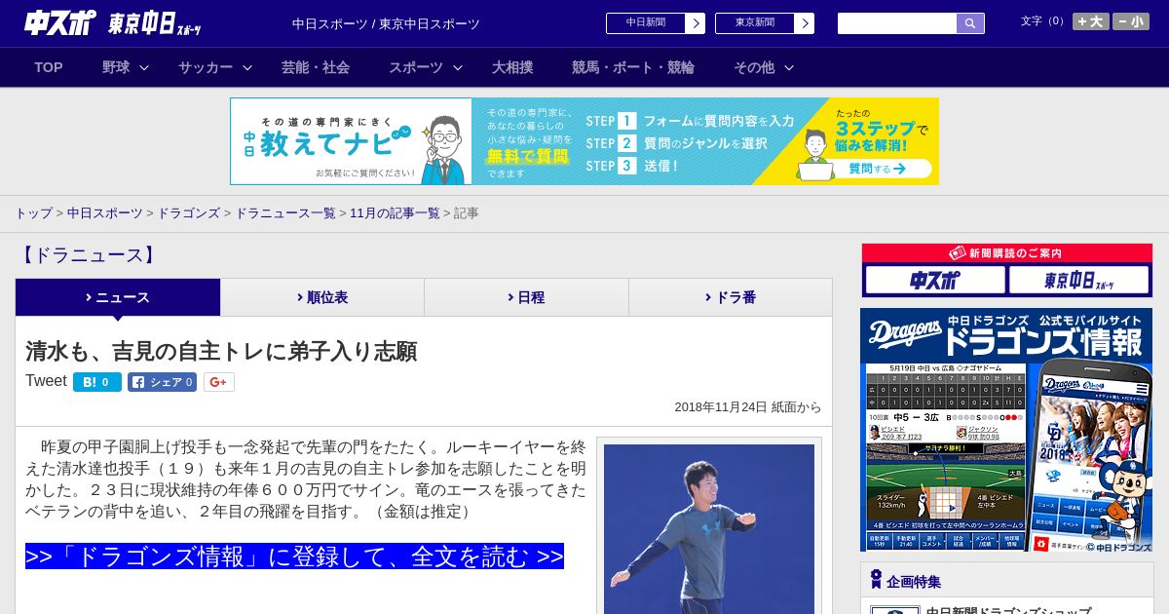
Task: Expand the その他 menu
Action: coord(764,67)
